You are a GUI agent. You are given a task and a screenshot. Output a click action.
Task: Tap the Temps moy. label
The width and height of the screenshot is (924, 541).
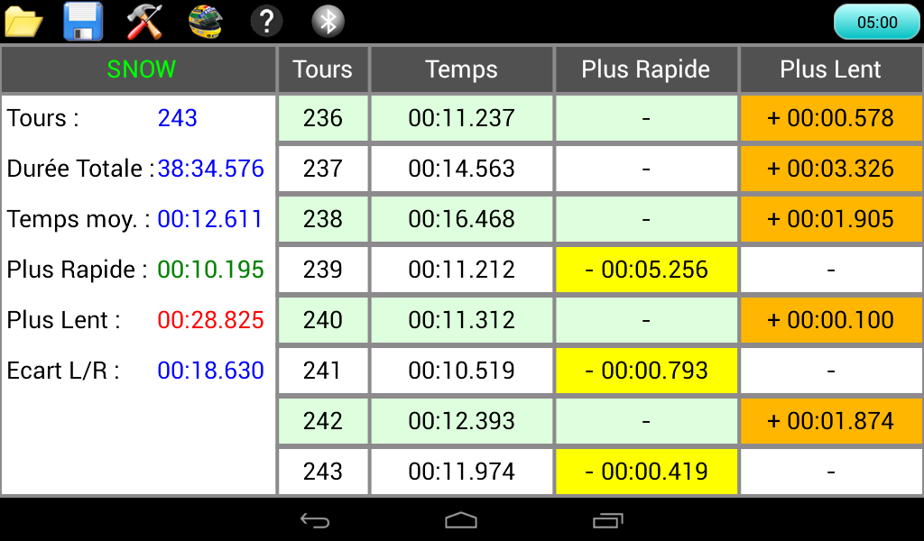click(x=78, y=220)
